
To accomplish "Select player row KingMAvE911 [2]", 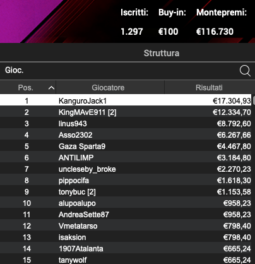I will click(x=126, y=112).
